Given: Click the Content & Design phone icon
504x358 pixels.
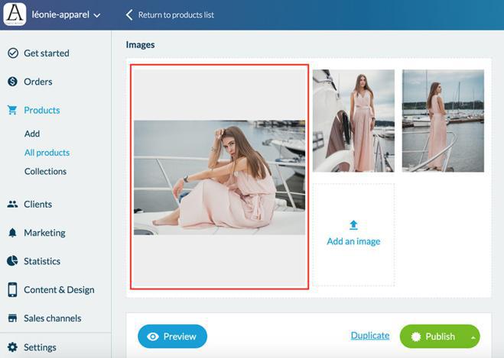Looking at the screenshot, I should coord(12,290).
